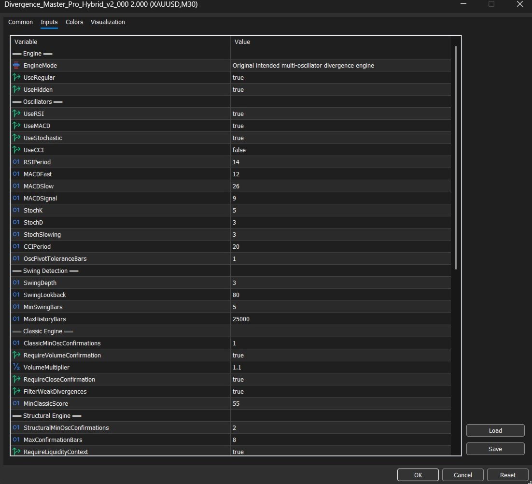Viewport: 532px width, 484px height.
Task: Click the integer icon beside StochSlowing
Action: click(x=16, y=234)
